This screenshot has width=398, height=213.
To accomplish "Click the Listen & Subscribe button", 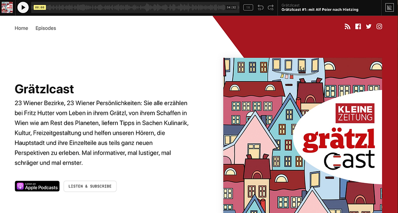I will pyautogui.click(x=90, y=186).
